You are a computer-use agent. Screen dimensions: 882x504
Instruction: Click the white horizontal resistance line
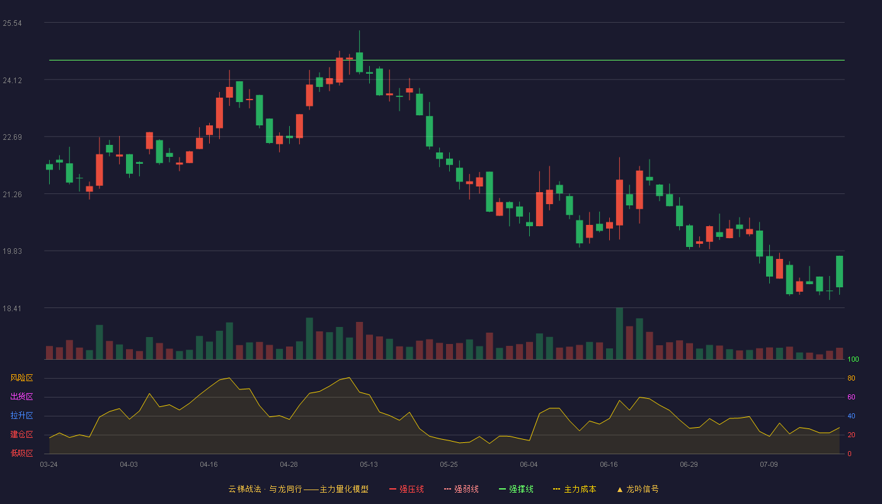click(447, 60)
